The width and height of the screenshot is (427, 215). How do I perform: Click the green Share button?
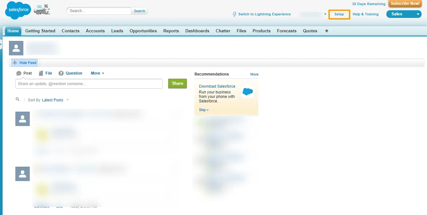(x=177, y=84)
